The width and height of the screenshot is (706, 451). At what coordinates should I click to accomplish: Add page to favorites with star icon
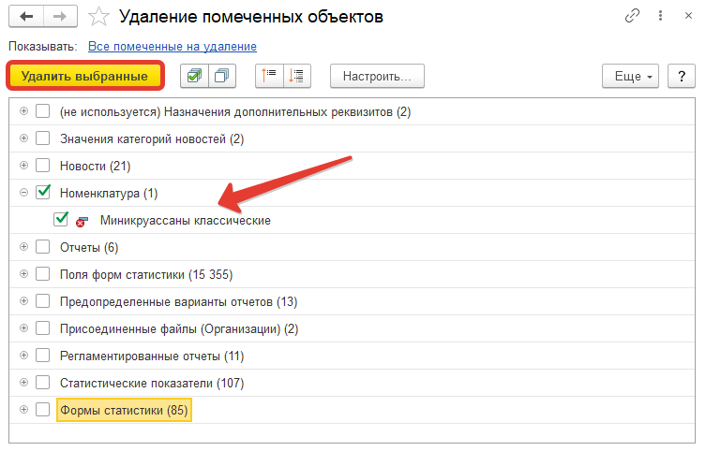98,17
